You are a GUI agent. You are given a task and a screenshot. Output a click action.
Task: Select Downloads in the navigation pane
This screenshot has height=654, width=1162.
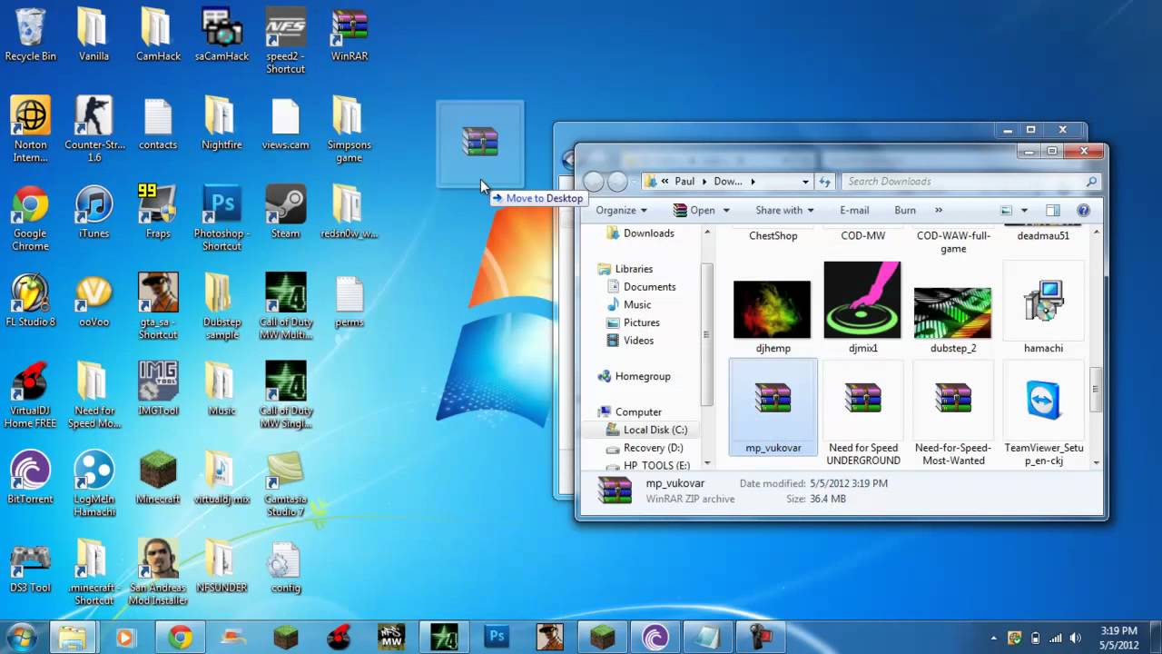coord(648,233)
